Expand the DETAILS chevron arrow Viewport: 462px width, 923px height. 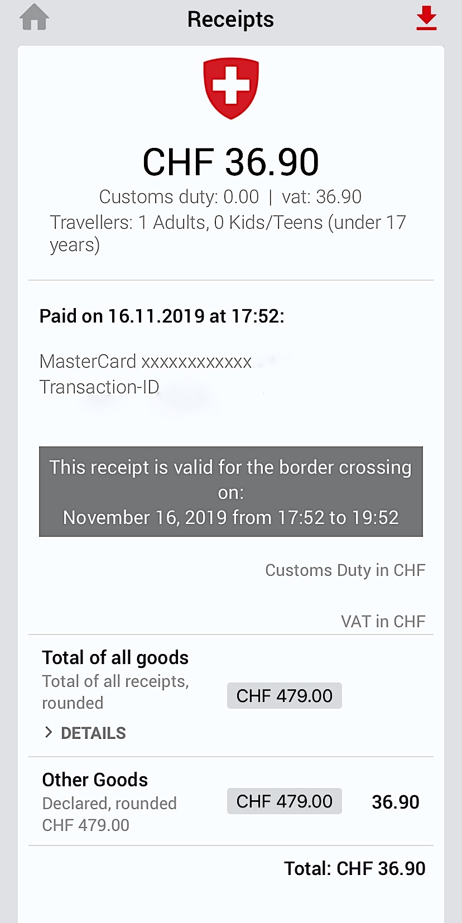coord(49,733)
